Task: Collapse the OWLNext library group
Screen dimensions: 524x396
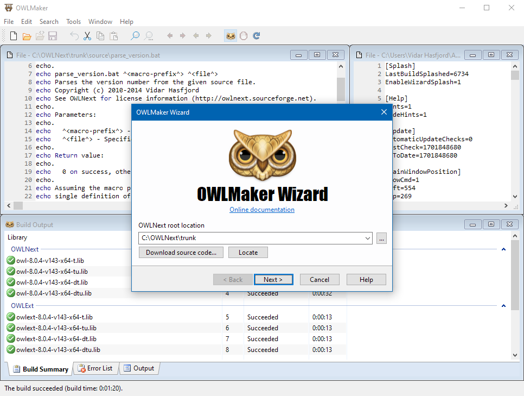Action: [503, 249]
